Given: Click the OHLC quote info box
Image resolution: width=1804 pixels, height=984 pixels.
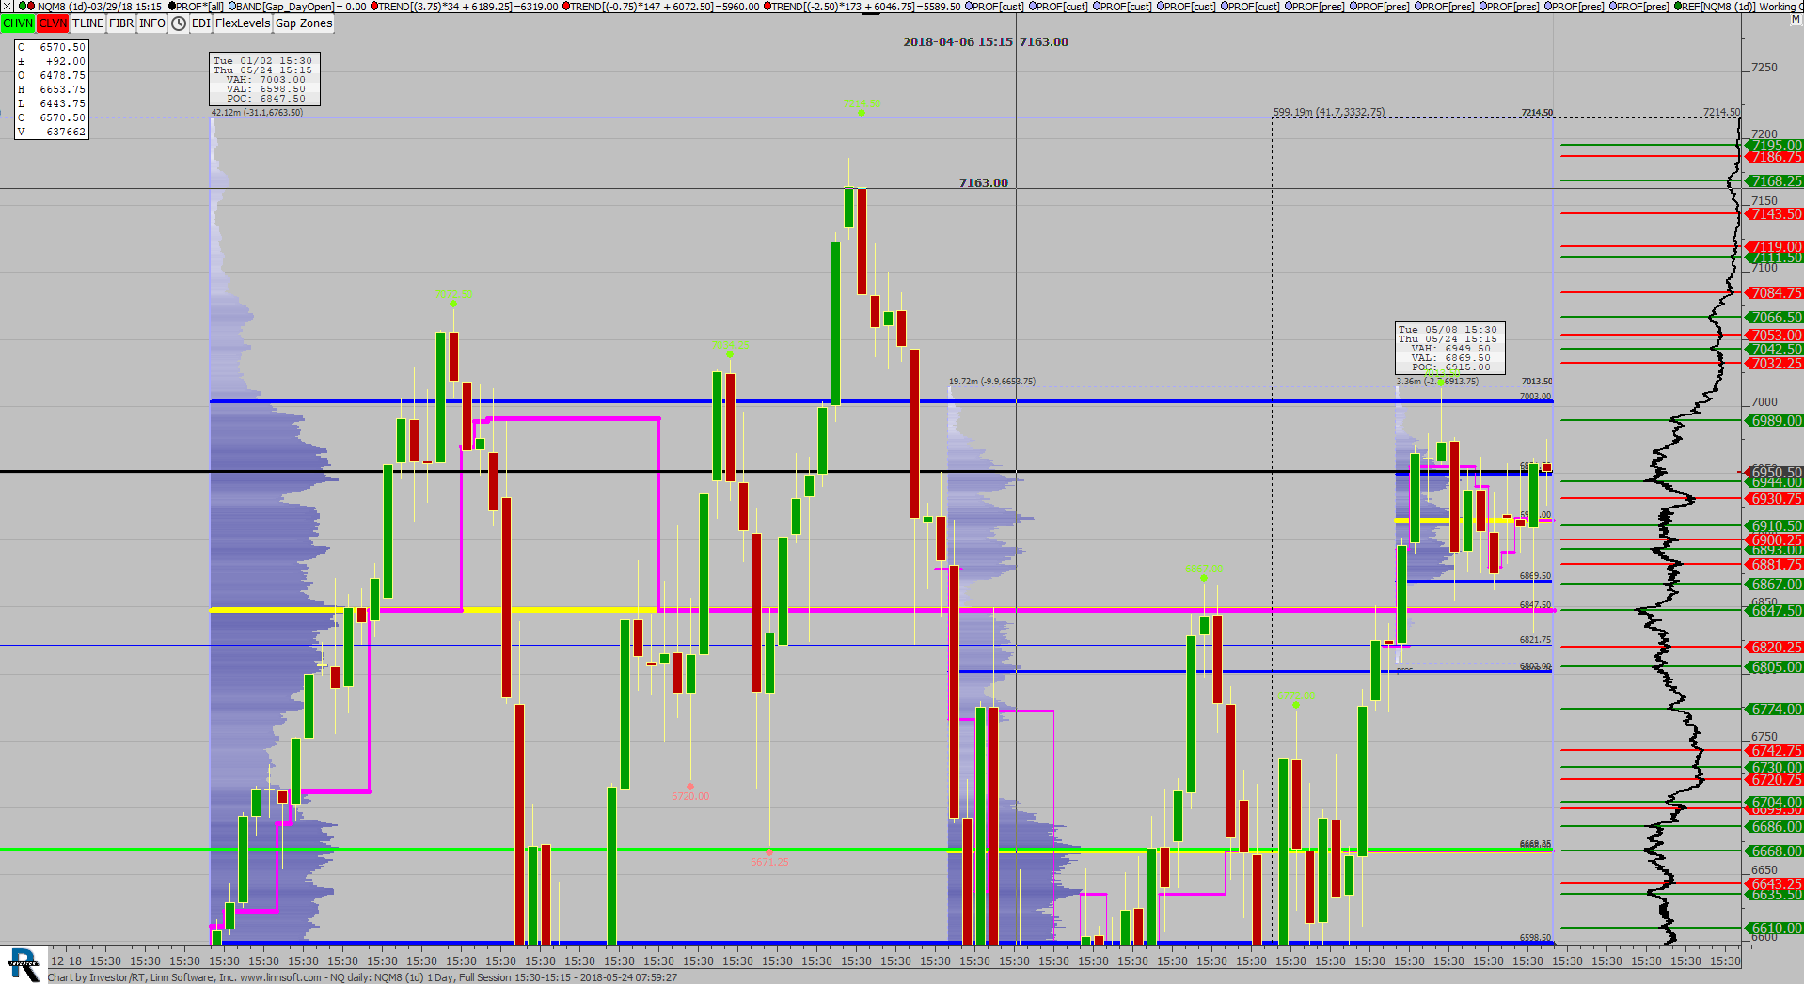Looking at the screenshot, I should click(x=52, y=89).
